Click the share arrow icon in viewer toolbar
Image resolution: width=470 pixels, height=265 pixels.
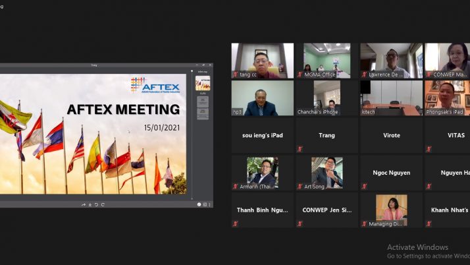pyautogui.click(x=84, y=204)
